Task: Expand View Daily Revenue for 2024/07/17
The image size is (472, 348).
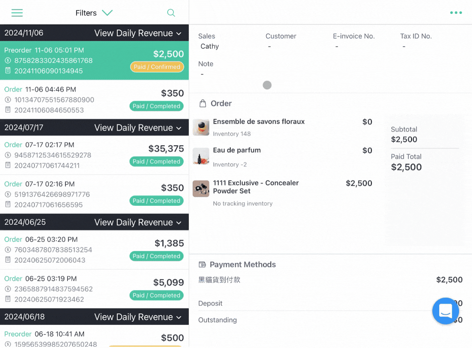Action: [138, 128]
